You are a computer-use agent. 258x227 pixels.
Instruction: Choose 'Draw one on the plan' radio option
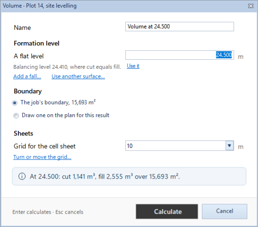coord(16,116)
